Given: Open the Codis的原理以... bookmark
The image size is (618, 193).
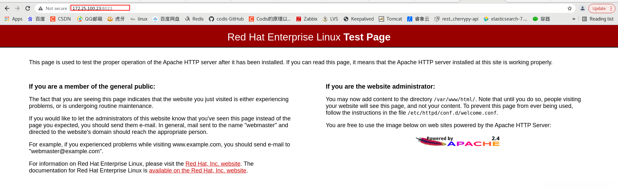Looking at the screenshot, I should click(x=270, y=19).
